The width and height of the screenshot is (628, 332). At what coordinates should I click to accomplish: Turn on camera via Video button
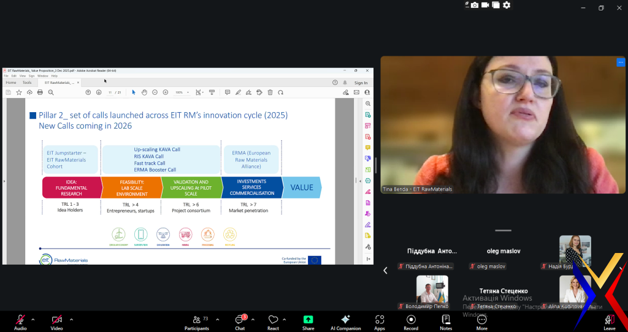point(57,320)
